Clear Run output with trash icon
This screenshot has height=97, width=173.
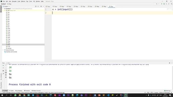[6, 77]
